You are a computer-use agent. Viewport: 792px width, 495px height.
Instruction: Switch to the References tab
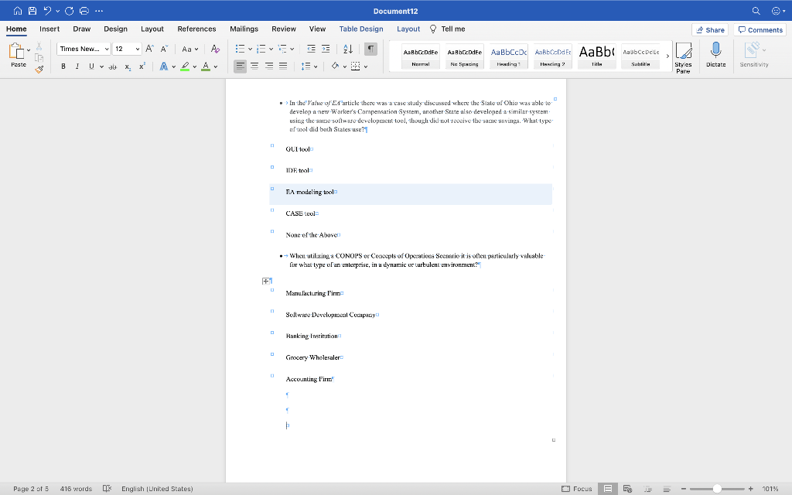[196, 29]
